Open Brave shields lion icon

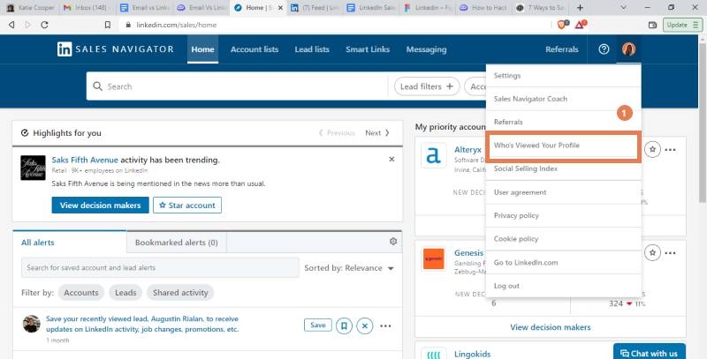click(x=563, y=25)
